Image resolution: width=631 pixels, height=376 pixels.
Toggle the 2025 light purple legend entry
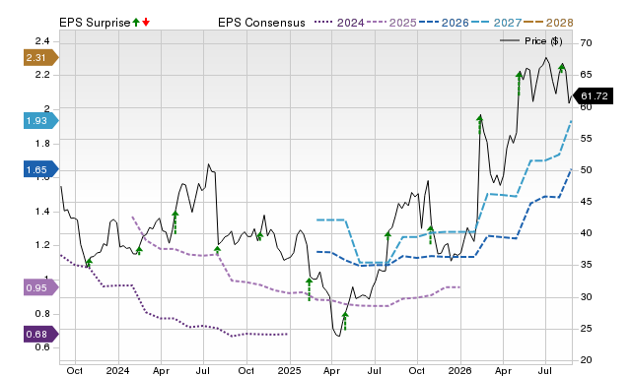(x=391, y=23)
